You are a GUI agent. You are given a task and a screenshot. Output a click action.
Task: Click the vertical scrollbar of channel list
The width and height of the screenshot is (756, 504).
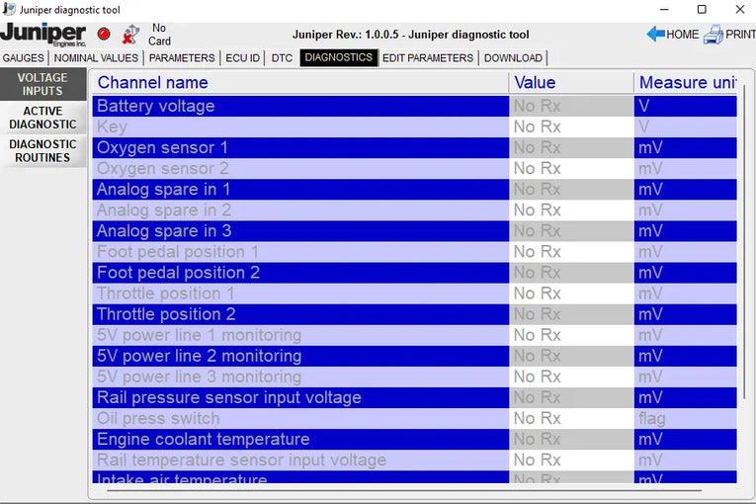pos(744,242)
